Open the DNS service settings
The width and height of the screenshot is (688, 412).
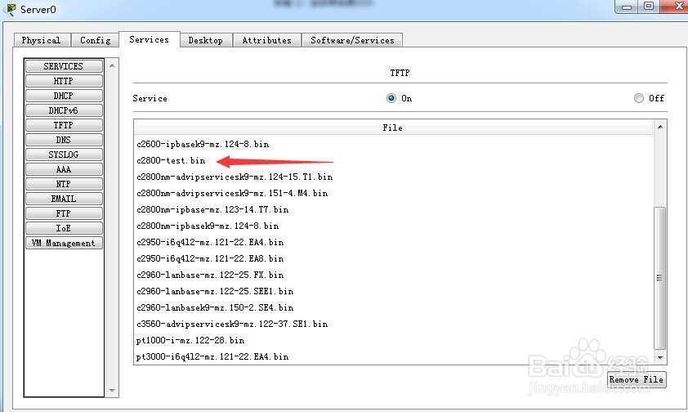pos(64,140)
